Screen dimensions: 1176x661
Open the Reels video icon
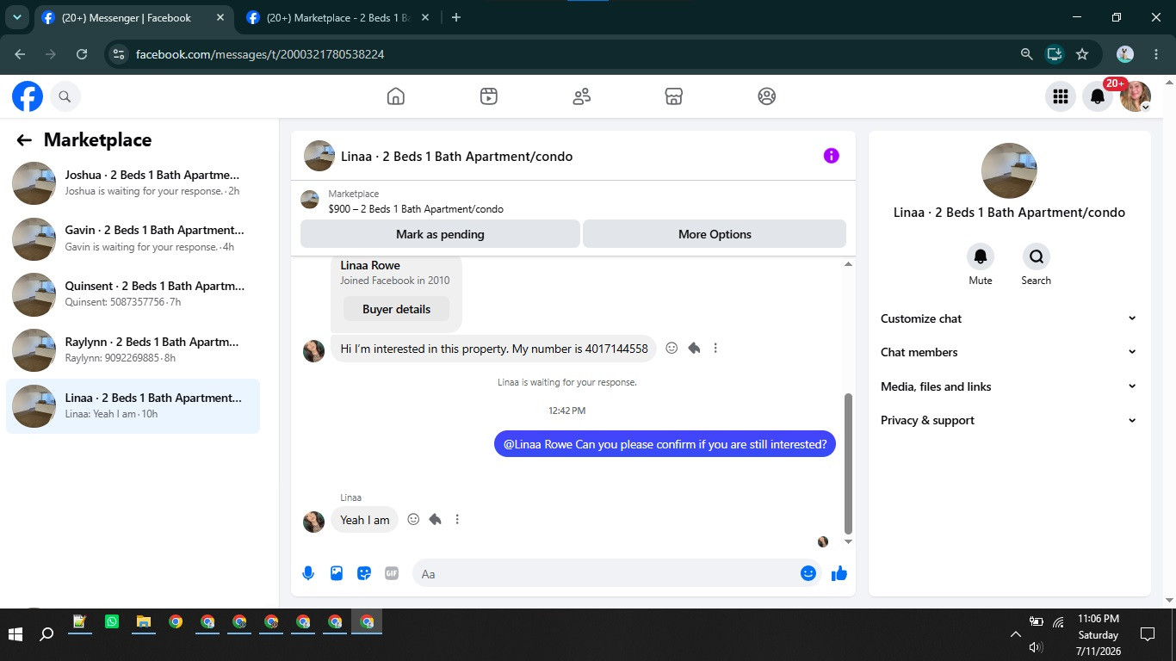(x=489, y=96)
